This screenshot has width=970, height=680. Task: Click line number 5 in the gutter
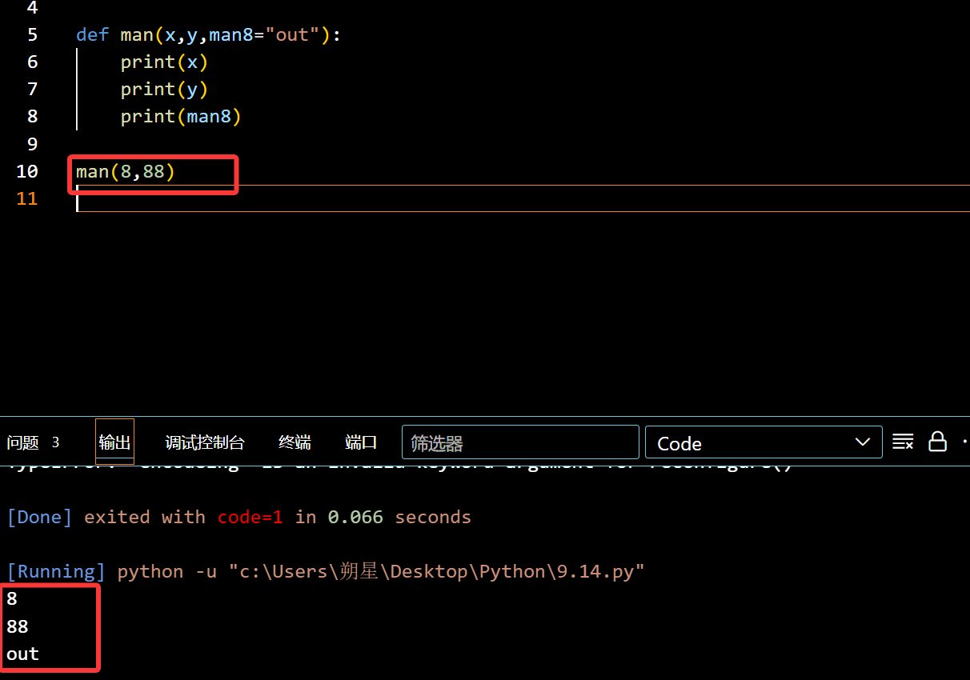32,35
